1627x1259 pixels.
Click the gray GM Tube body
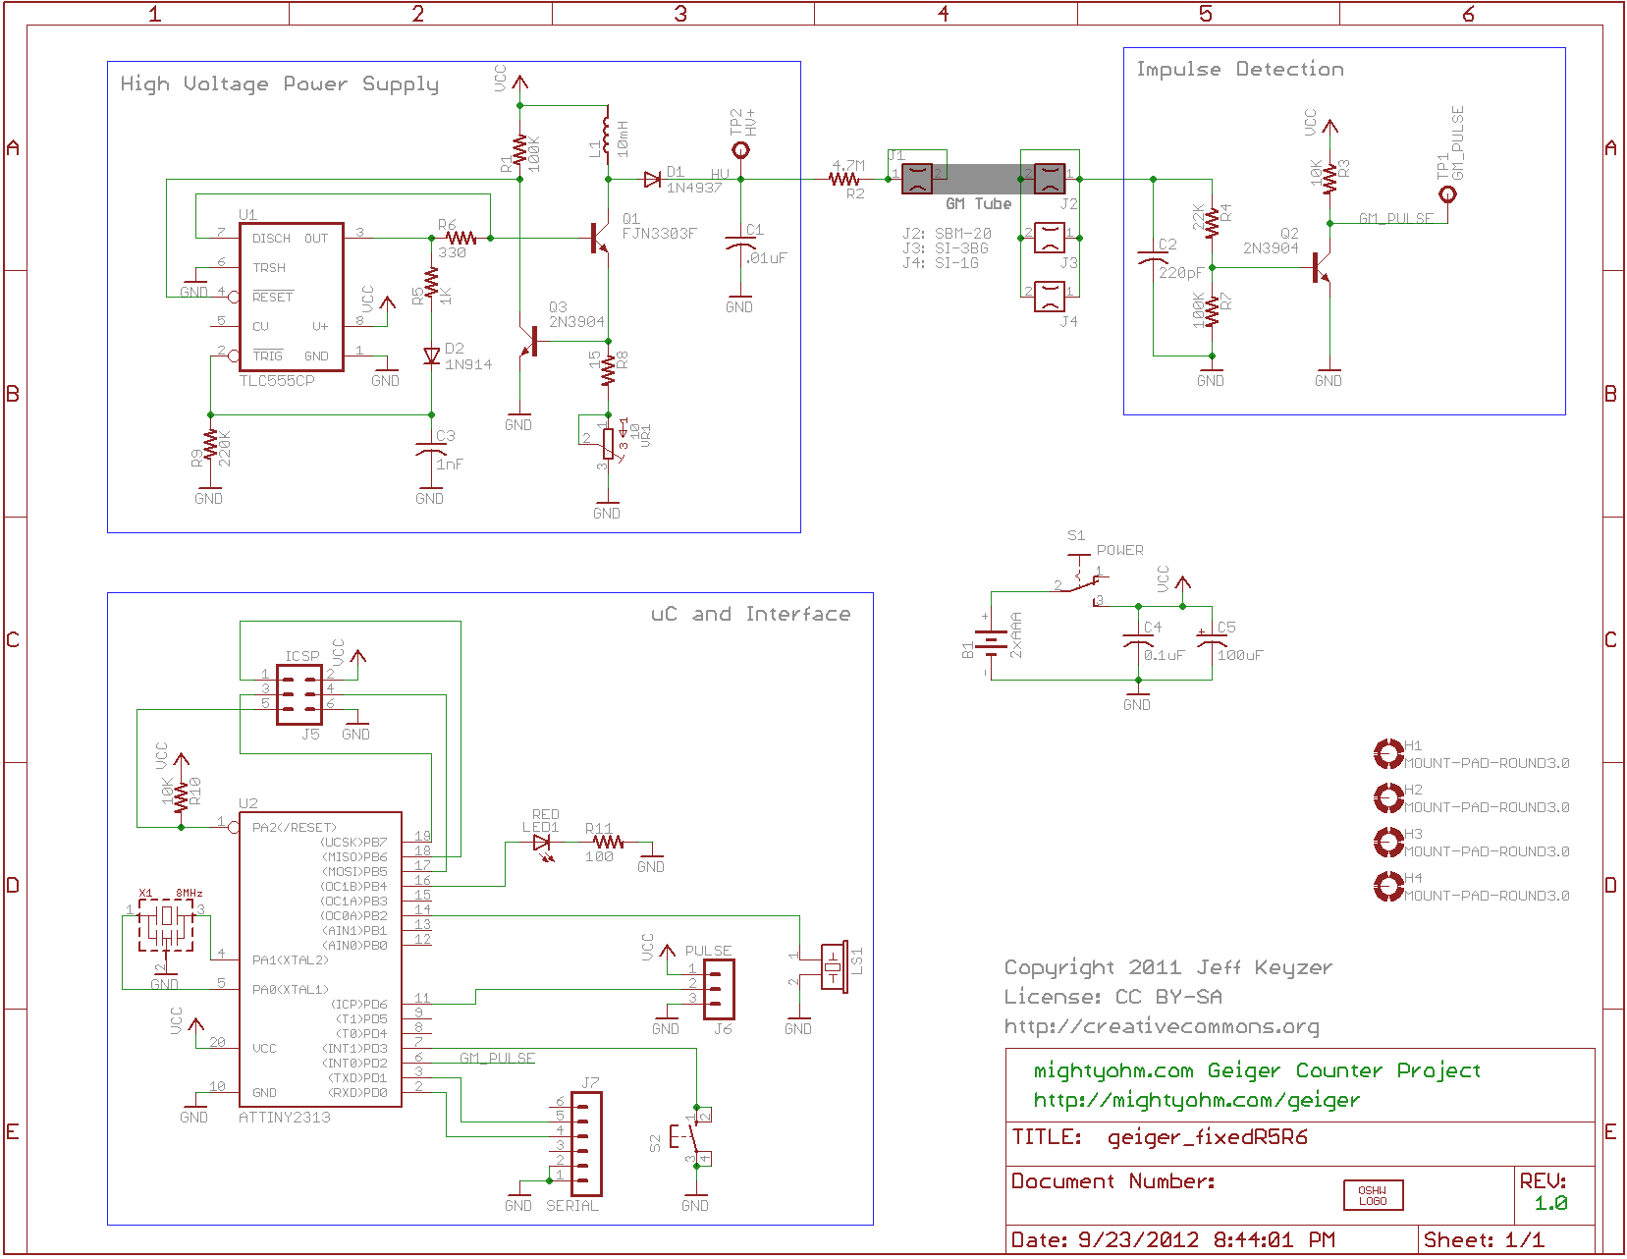pyautogui.click(x=979, y=180)
